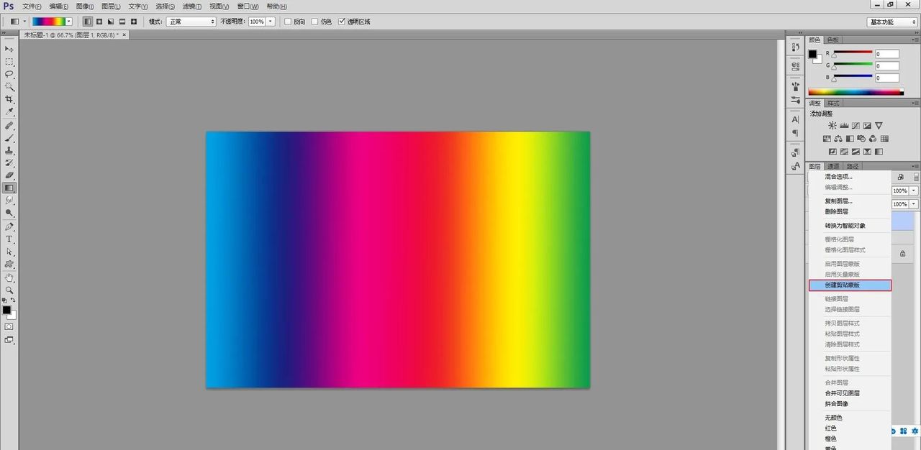Image resolution: width=921 pixels, height=450 pixels.
Task: Select the Pen tool
Action: 9,226
